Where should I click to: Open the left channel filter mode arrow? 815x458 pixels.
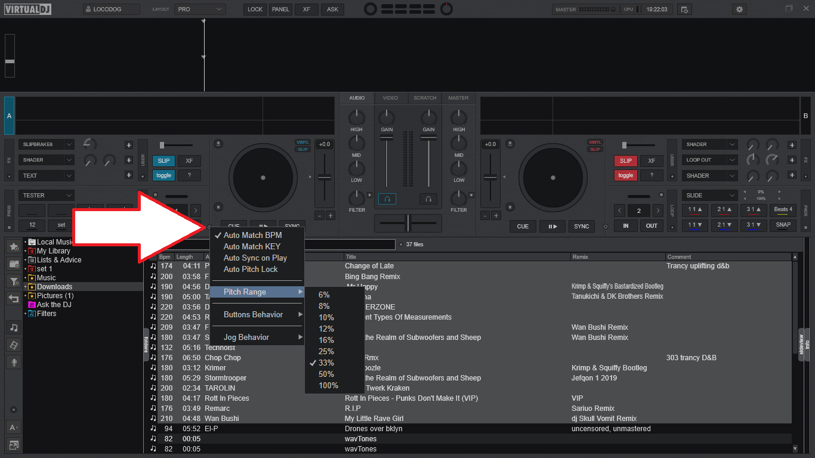pos(369,195)
